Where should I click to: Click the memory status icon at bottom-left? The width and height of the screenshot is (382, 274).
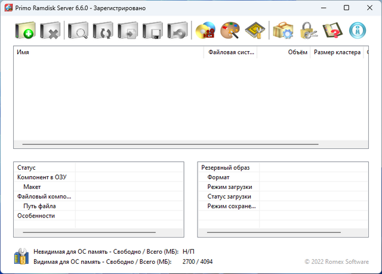click(21, 257)
